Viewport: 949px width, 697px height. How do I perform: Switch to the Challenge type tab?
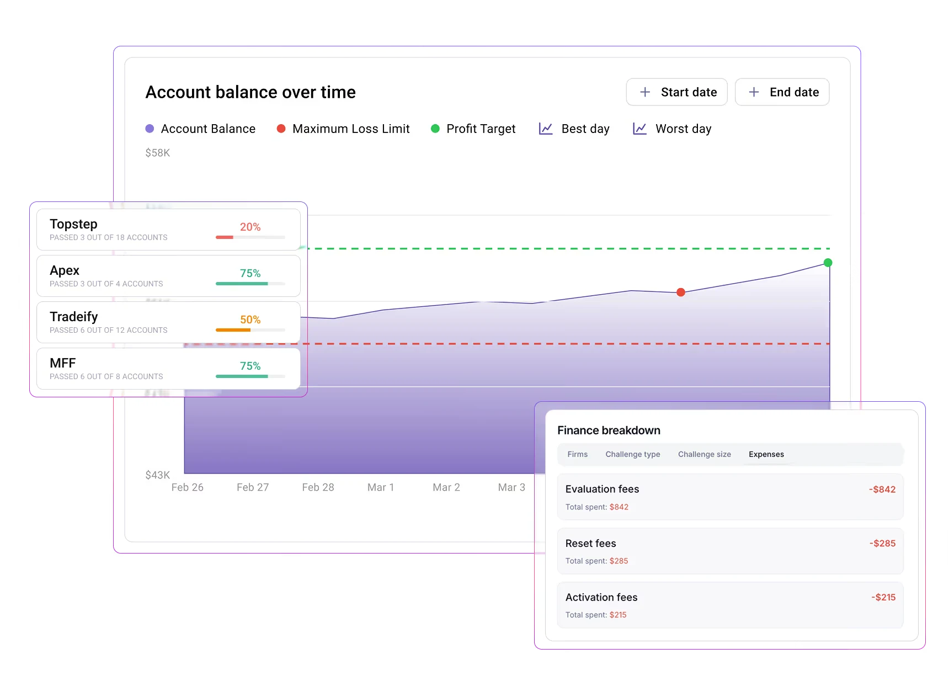632,454
